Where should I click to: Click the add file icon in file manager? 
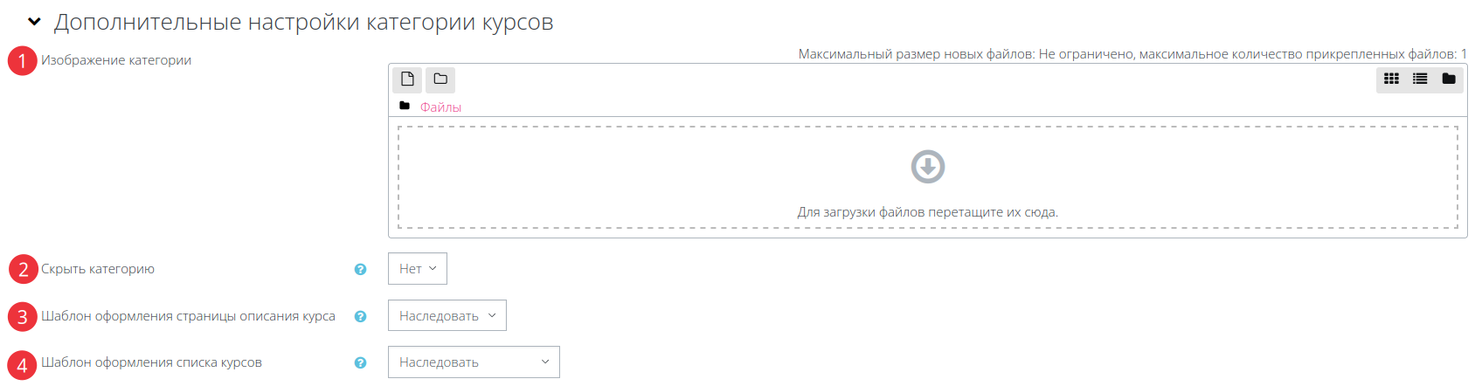[407, 79]
